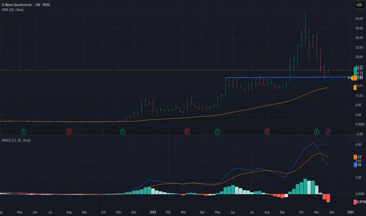Click the 23.11 current price label
Screen dimensions: 366x216
pos(359,69)
